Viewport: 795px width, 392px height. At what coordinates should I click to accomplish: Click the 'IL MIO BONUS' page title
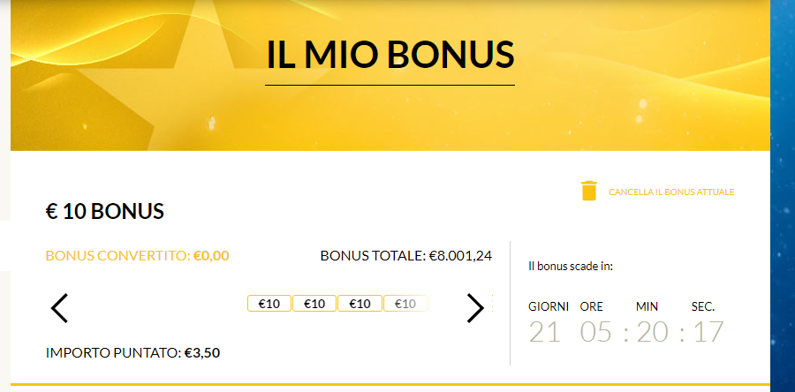(x=390, y=55)
